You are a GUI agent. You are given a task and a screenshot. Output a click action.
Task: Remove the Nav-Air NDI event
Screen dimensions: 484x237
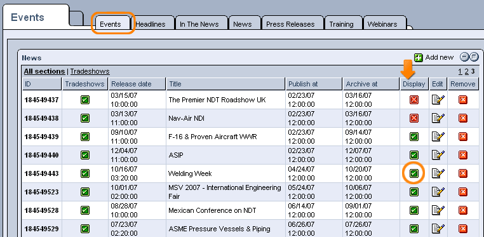pyautogui.click(x=462, y=118)
